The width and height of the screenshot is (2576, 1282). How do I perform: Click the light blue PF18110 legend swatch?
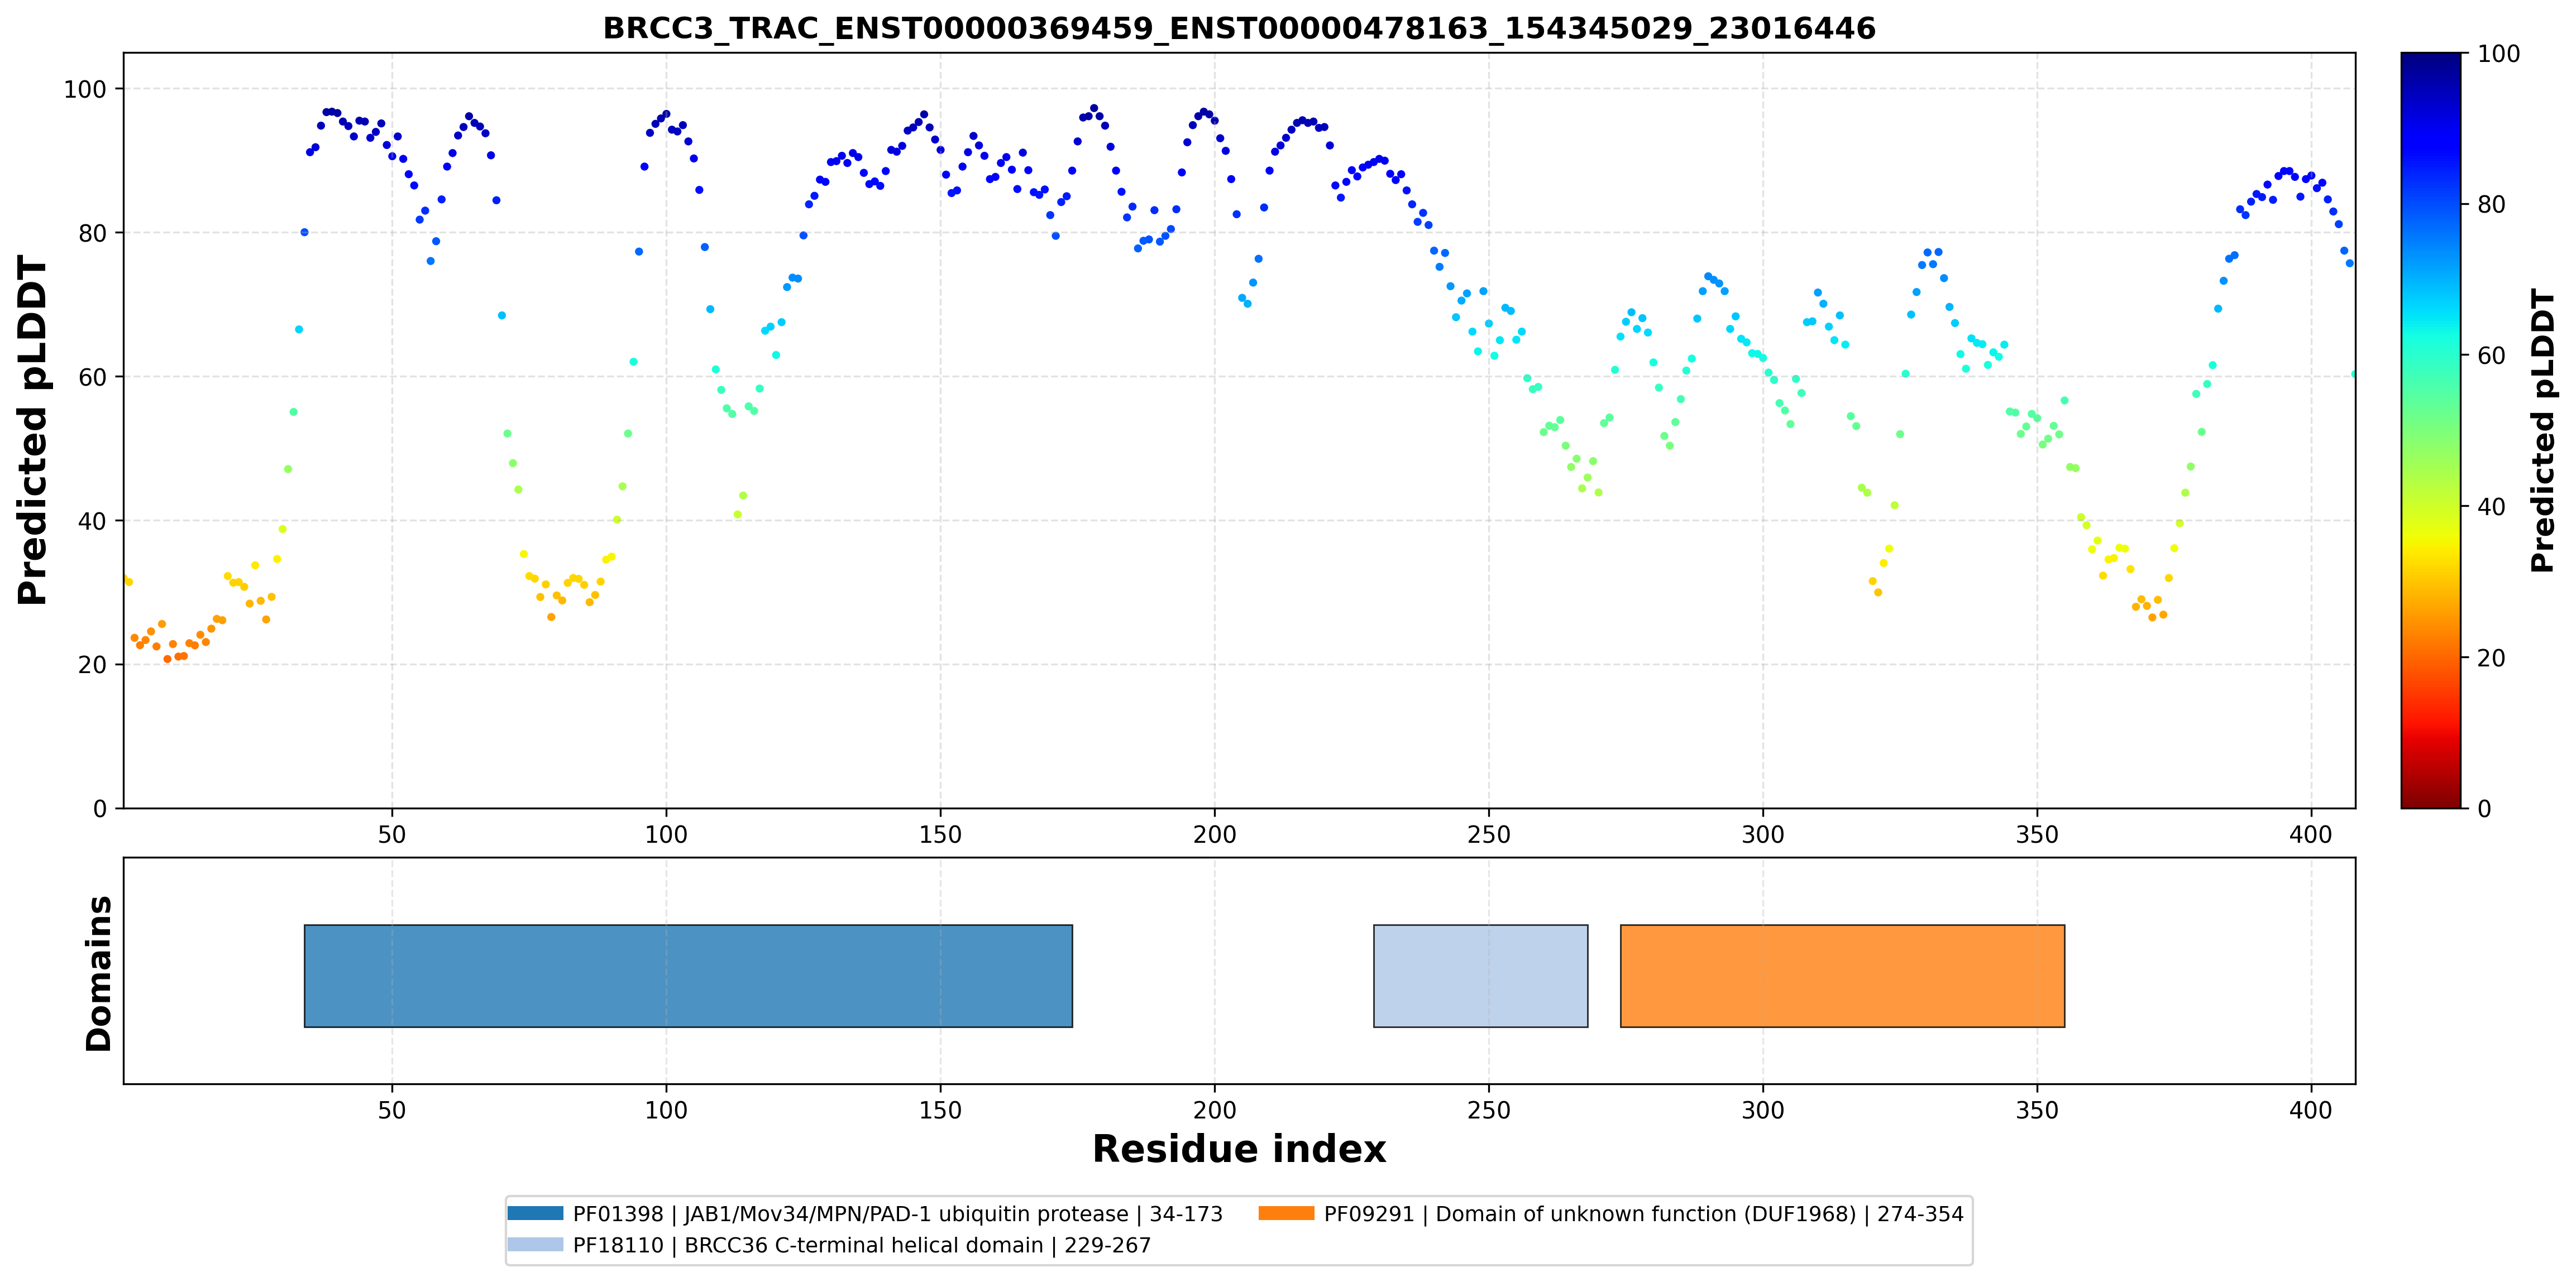(535, 1244)
